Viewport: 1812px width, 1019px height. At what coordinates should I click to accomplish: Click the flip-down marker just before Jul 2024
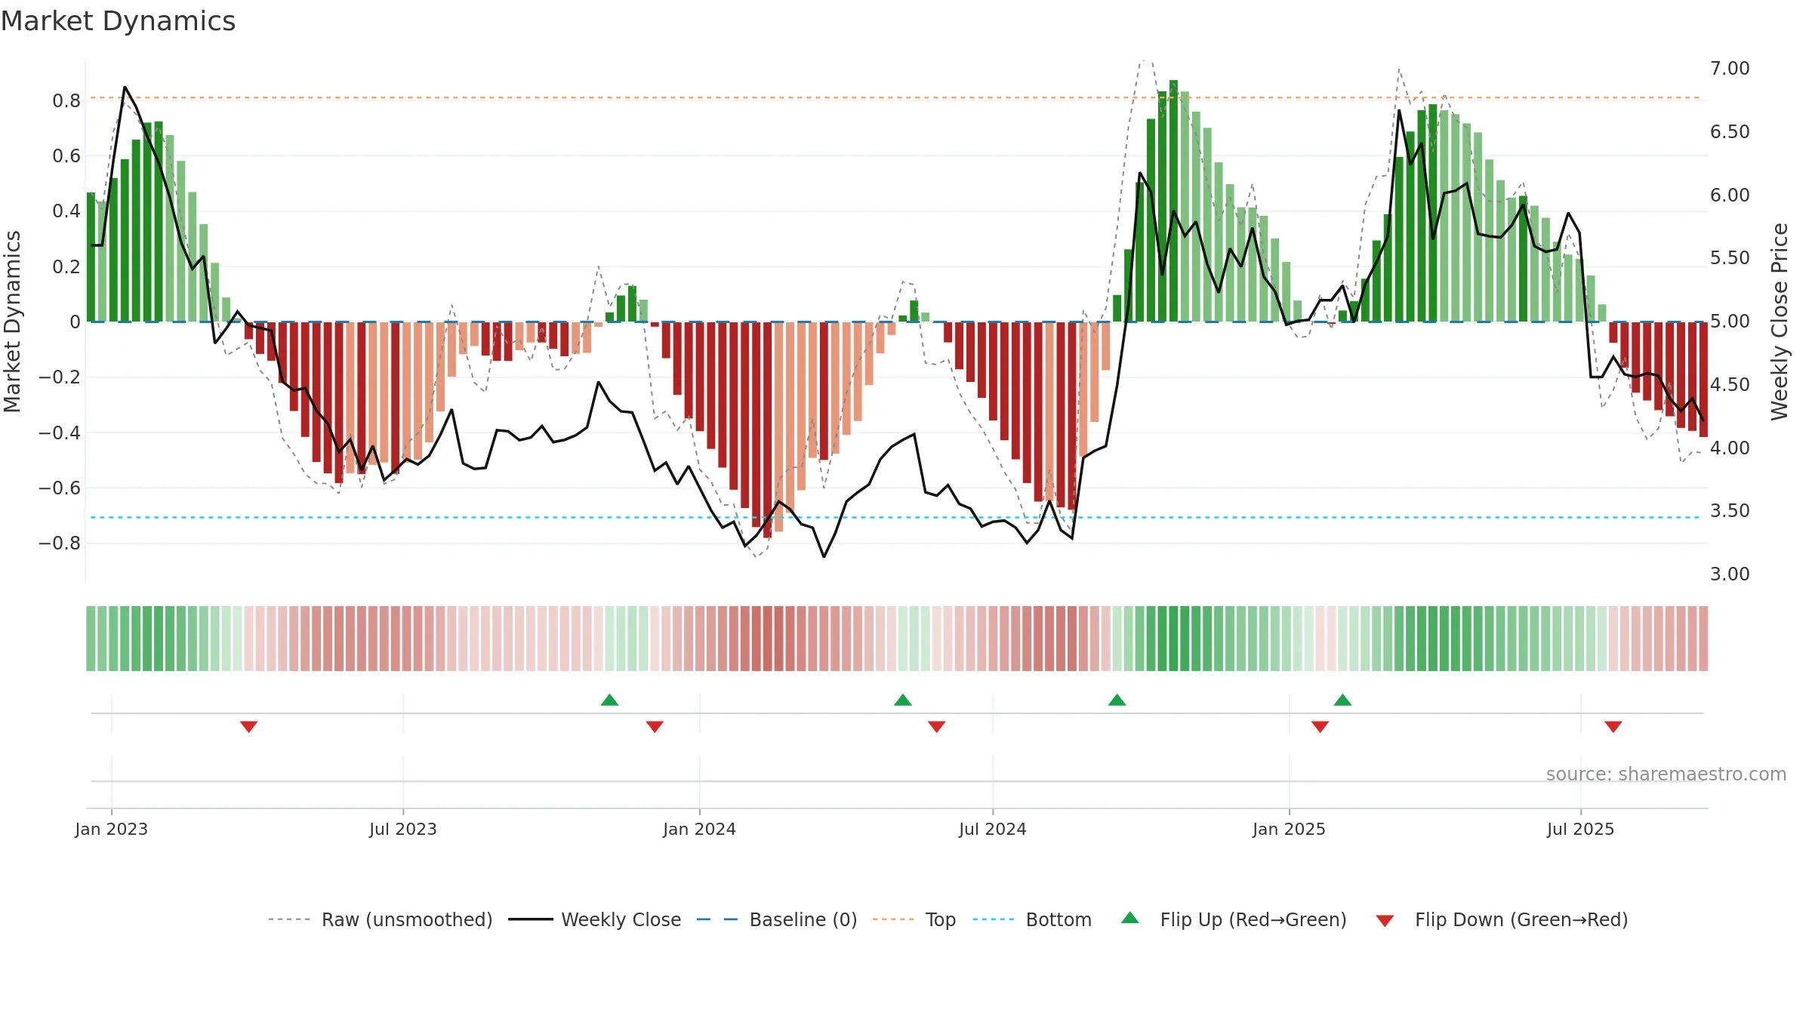tap(937, 726)
